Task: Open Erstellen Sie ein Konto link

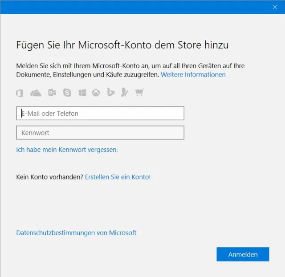Action: point(118,177)
